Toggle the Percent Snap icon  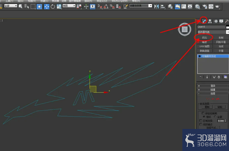(x=112, y=7)
